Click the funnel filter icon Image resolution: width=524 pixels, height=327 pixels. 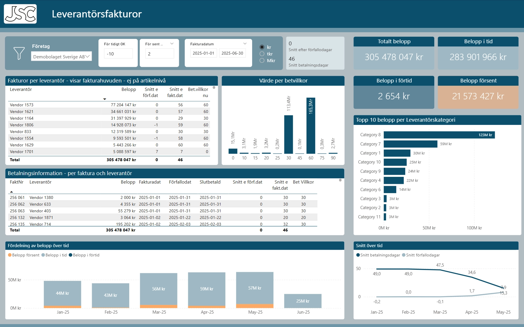pos(19,53)
